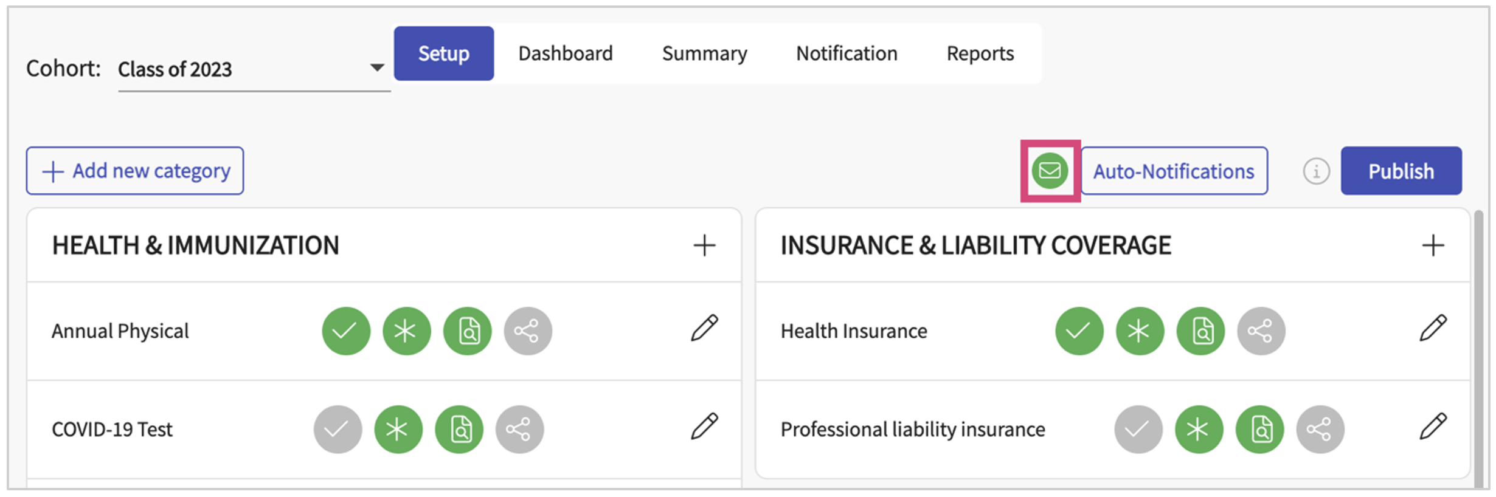
Task: Add item to Insurance & Liability Coverage
Action: coord(1433,245)
